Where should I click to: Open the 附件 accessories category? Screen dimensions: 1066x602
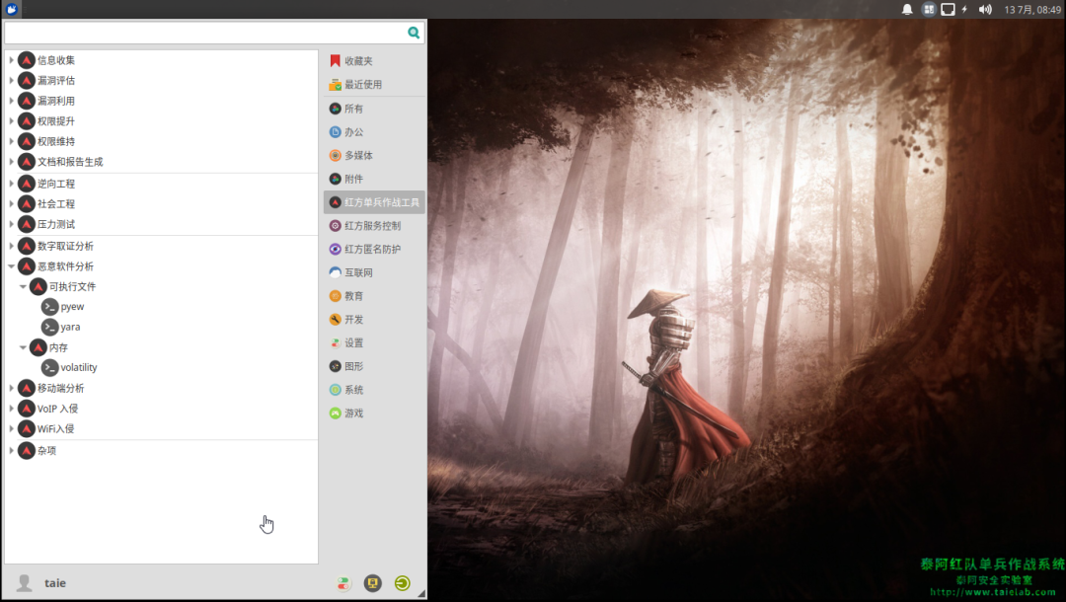(x=375, y=180)
